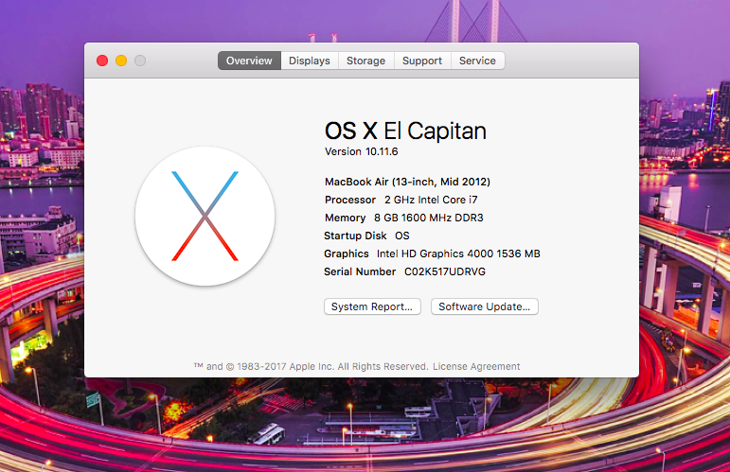The height and width of the screenshot is (472, 730).
Task: Close the About This Mac window
Action: 102,61
